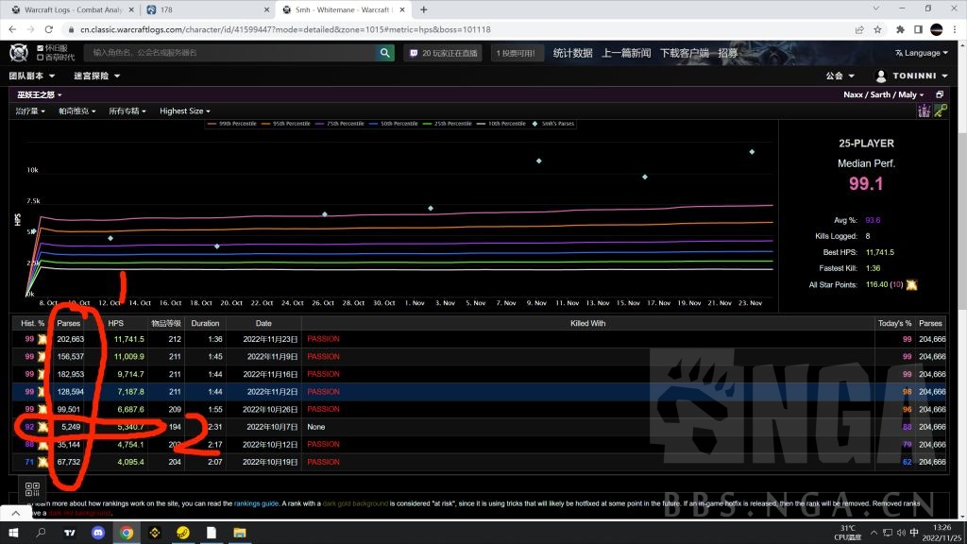Click the green magnifier icon beside chart

coord(941,110)
